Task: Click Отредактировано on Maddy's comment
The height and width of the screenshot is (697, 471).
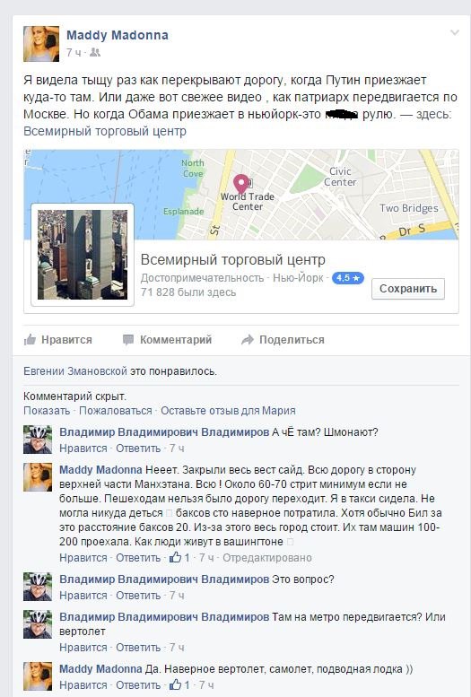Action: [x=267, y=558]
